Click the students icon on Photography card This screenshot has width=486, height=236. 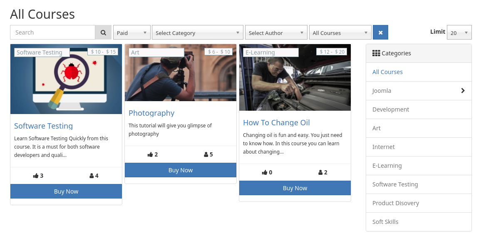tap(206, 154)
